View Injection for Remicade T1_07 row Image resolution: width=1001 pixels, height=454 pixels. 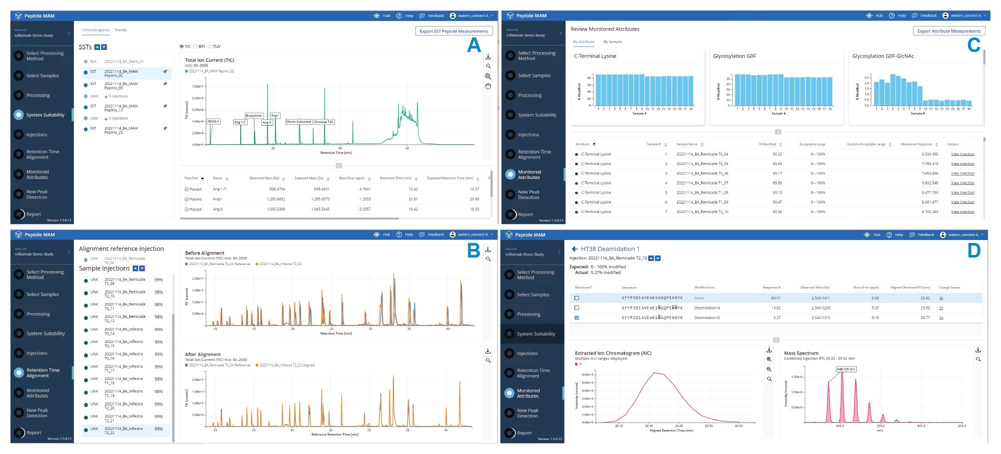click(962, 183)
